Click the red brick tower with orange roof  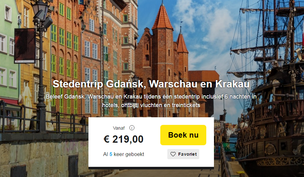pos(163,58)
